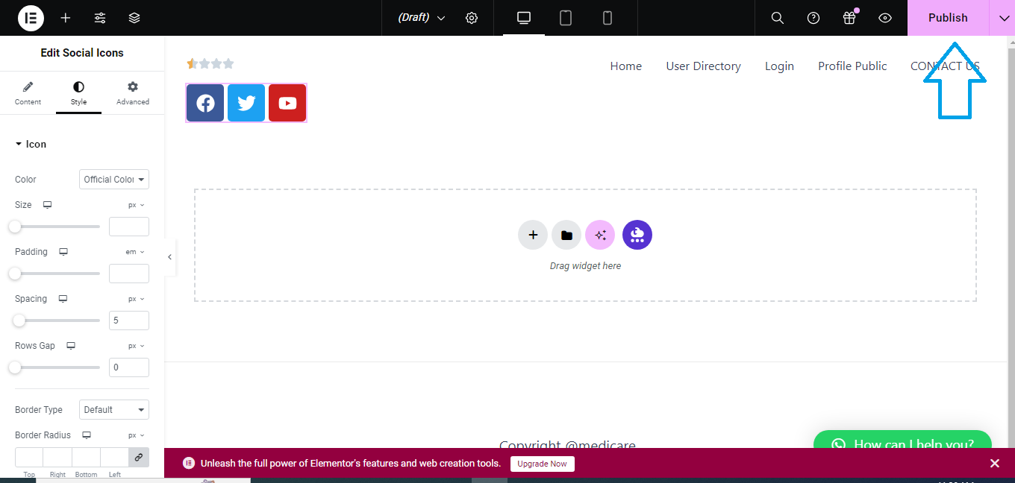Switch to tablet responsive view
This screenshot has width=1015, height=483.
[x=566, y=18]
